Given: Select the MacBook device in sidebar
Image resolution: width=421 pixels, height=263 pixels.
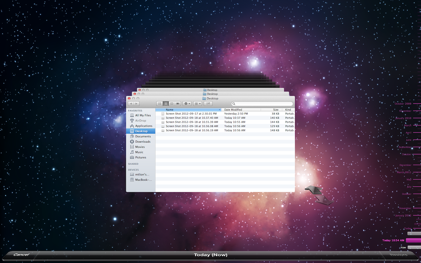Looking at the screenshot, I should (140, 180).
